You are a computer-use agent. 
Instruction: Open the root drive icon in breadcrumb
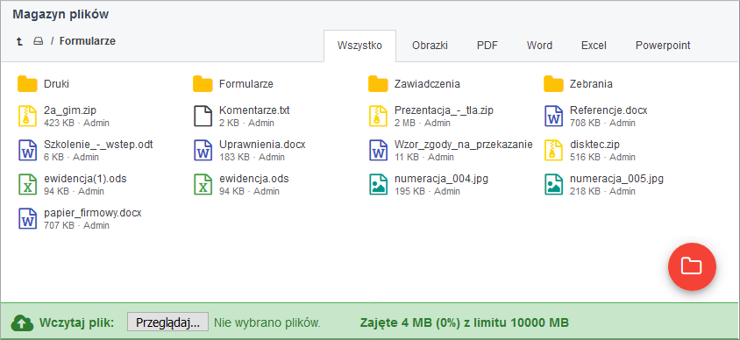(x=39, y=41)
